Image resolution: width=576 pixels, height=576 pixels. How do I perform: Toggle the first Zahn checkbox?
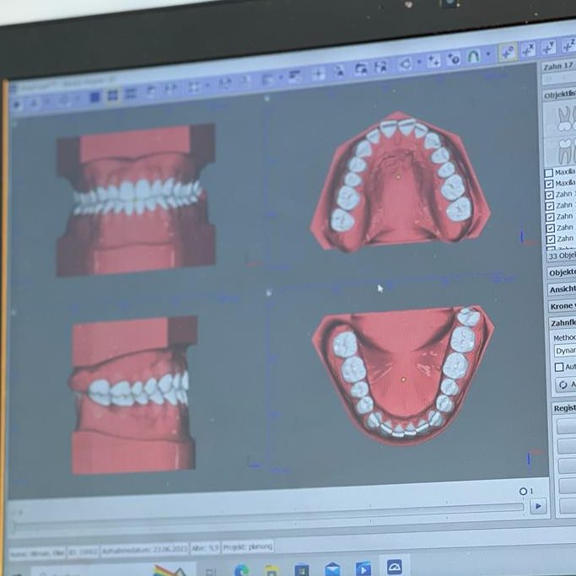tap(549, 194)
